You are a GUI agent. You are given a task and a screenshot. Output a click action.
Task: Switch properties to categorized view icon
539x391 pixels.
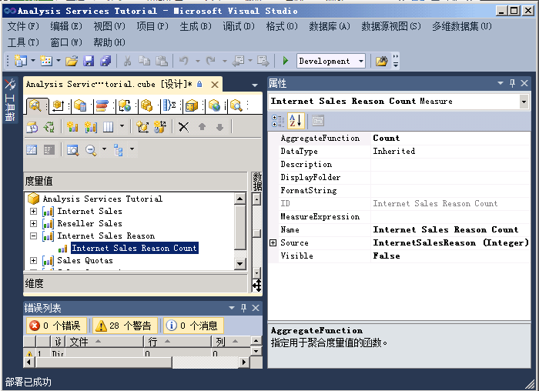pos(279,120)
